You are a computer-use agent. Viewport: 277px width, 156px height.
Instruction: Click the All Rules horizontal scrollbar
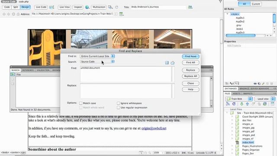[241, 36]
